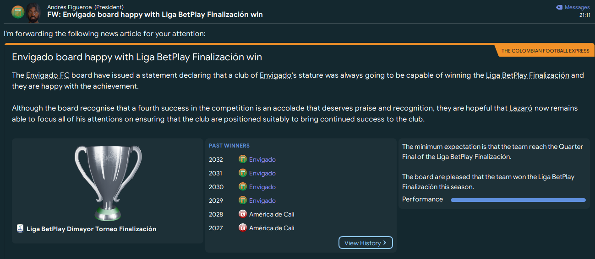Image resolution: width=595 pixels, height=259 pixels.
Task: Click Envigado badge next to 2030
Action: click(243, 187)
